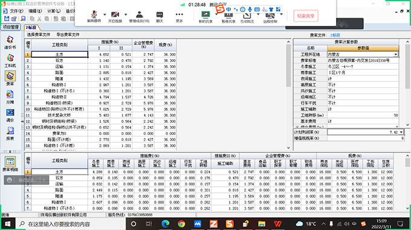Click Windows search box on taskbar
This screenshot has height=230, width=411.
tap(71, 224)
